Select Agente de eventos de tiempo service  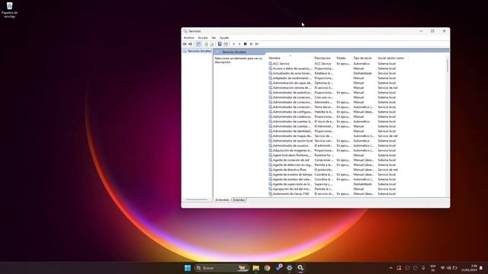click(x=293, y=174)
